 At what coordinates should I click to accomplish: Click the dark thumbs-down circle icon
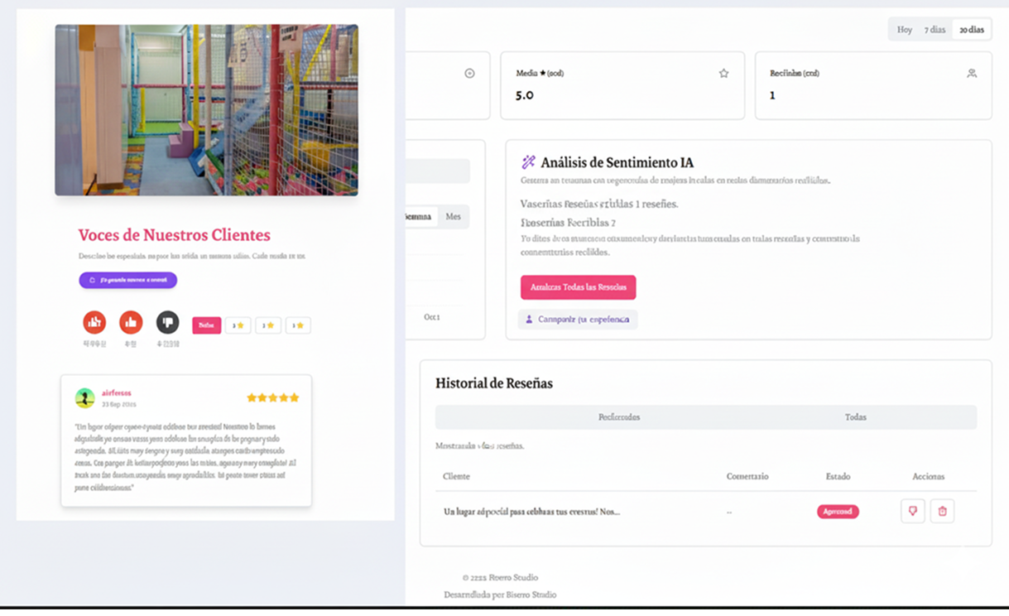click(167, 322)
